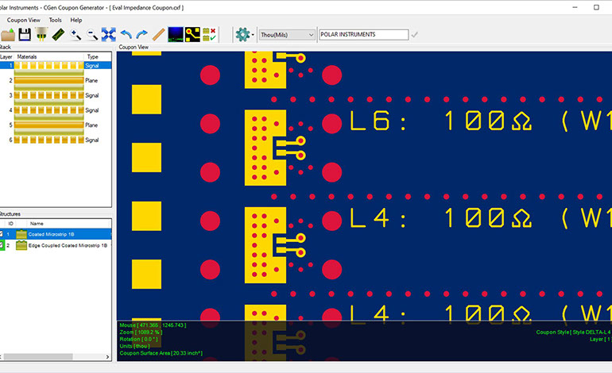Click the POLAR INSTRUMENTS text field
The image size is (612, 373).
coord(362,35)
